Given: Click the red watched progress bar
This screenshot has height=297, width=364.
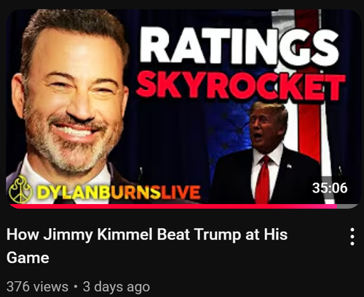Looking at the screenshot, I should pyautogui.click(x=173, y=206).
